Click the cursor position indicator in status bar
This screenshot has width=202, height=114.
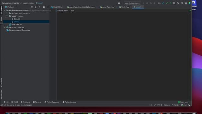151,105
